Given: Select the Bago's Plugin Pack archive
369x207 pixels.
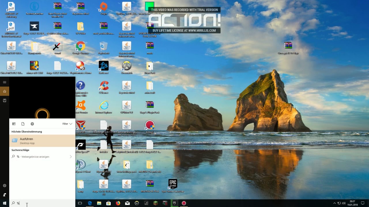Looking at the screenshot, I should click(x=150, y=107).
